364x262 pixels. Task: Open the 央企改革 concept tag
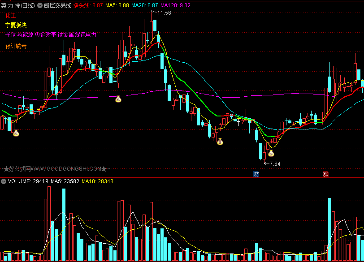click(46, 34)
